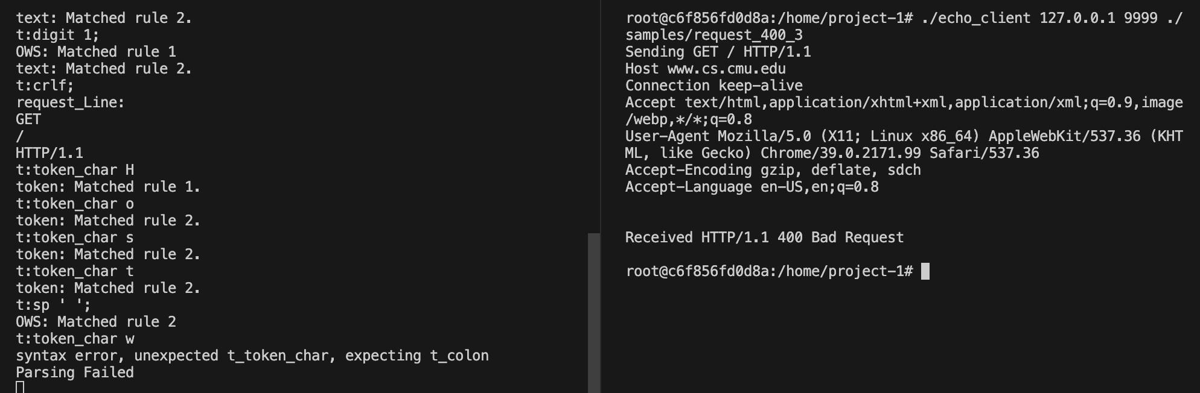Click the 'Parsing Failed' line
Image resolution: width=1200 pixels, height=393 pixels.
[x=75, y=373]
